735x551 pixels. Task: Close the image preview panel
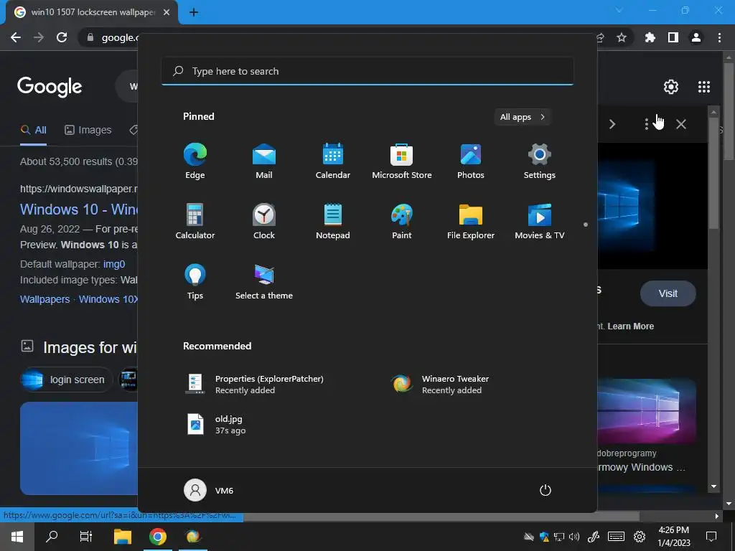tap(681, 124)
